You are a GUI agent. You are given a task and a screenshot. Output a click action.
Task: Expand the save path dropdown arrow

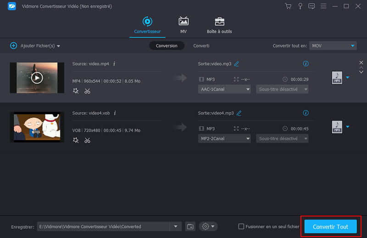click(176, 227)
